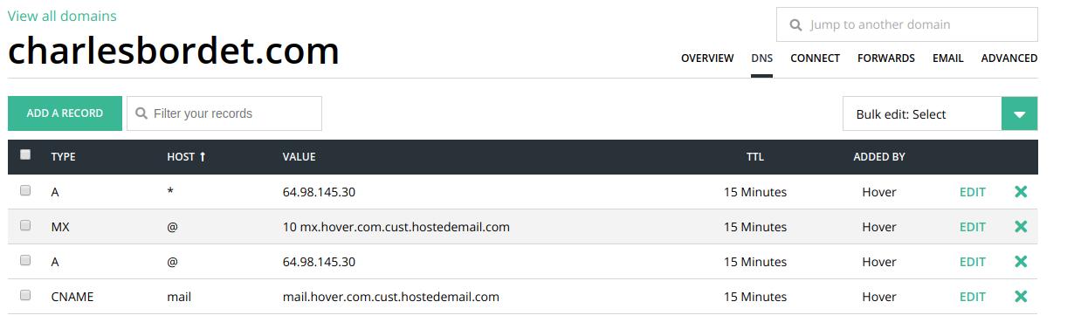
Task: Open the Bulk edit green dropdown arrow
Action: (1019, 114)
